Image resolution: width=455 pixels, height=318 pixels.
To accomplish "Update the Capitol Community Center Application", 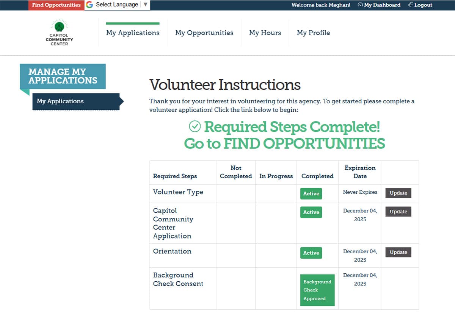I will pos(398,212).
